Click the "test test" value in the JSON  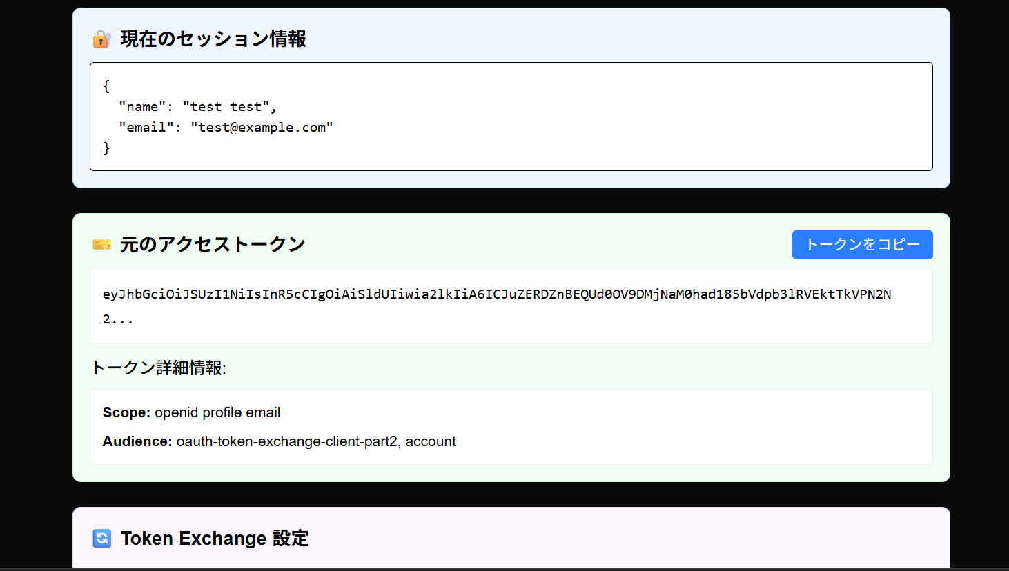coord(226,107)
